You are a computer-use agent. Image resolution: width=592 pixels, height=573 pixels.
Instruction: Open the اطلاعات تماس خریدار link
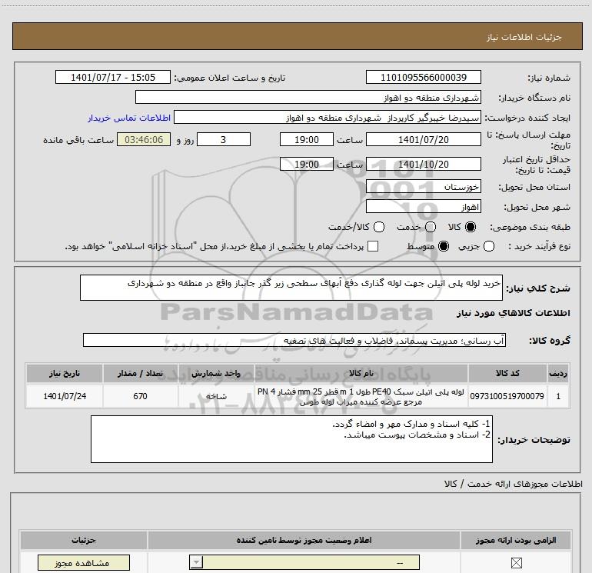(129, 118)
